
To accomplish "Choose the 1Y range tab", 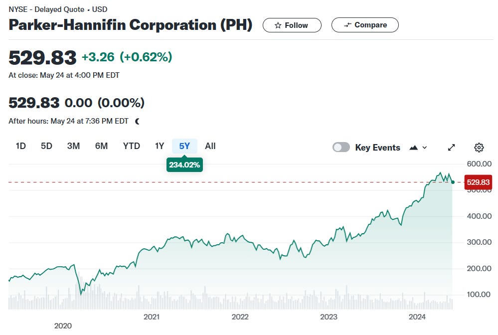I will pyautogui.click(x=160, y=146).
